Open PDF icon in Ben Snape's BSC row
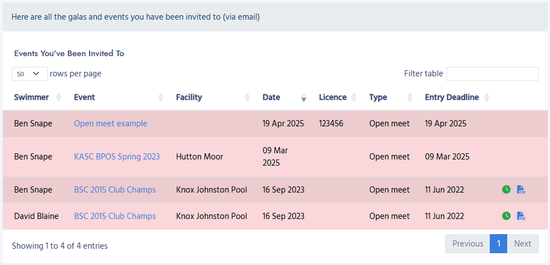 pyautogui.click(x=521, y=190)
